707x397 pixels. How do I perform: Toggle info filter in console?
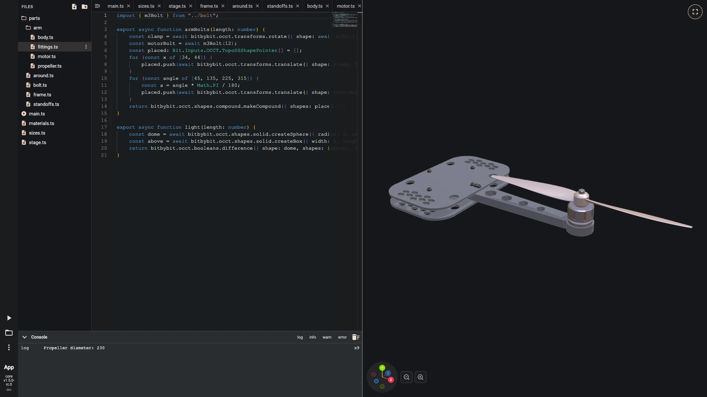313,337
